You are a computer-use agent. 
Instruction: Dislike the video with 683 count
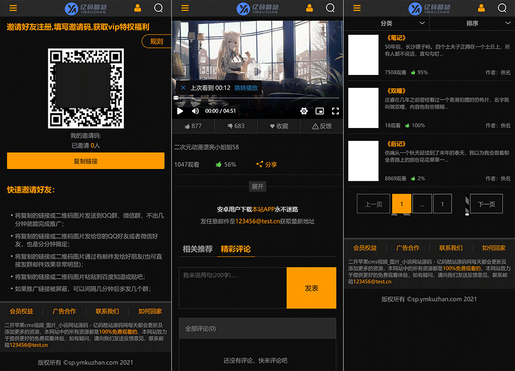click(236, 126)
